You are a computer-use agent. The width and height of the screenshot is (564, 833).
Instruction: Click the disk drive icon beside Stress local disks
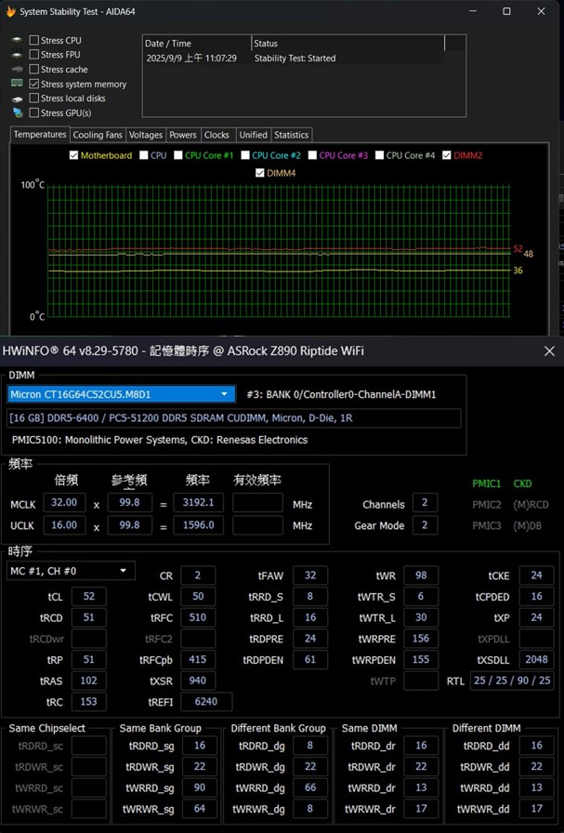(18, 99)
